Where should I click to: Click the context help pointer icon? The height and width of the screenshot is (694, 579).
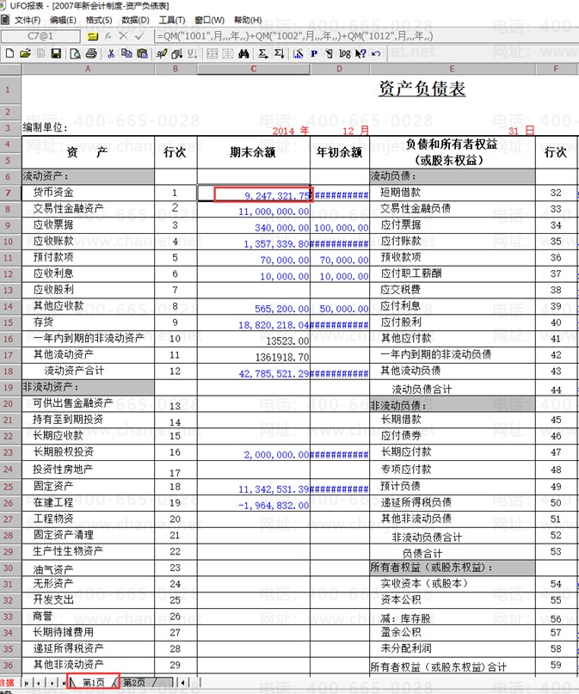click(360, 53)
